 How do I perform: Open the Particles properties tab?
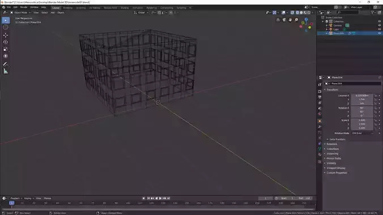[x=320, y=132]
